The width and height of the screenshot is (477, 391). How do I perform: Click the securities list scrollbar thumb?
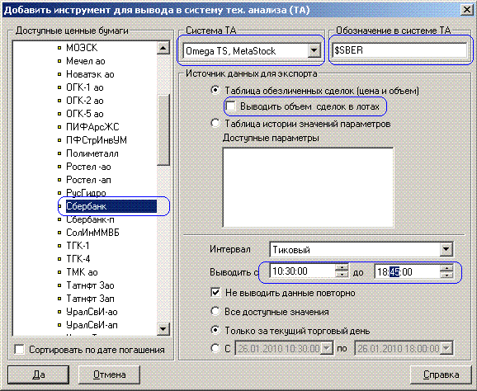163,130
